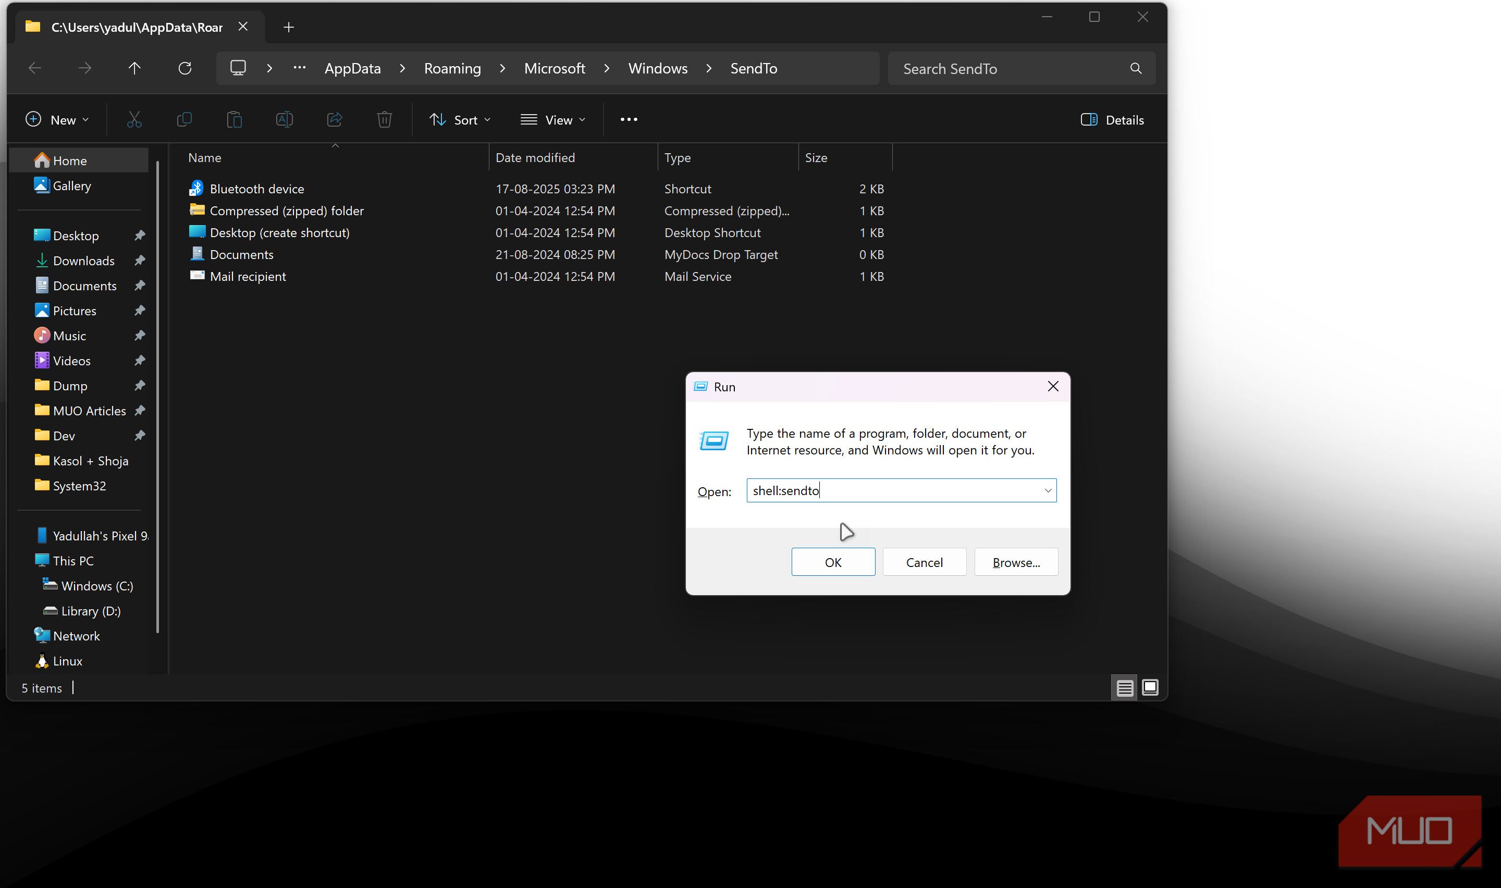Open the See more menu
Image resolution: width=1501 pixels, height=888 pixels.
[x=629, y=119]
